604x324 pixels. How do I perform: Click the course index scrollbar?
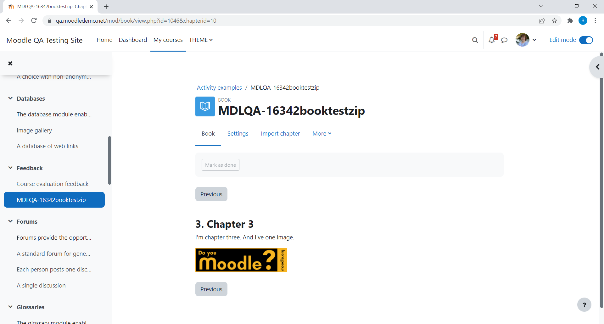point(109,160)
